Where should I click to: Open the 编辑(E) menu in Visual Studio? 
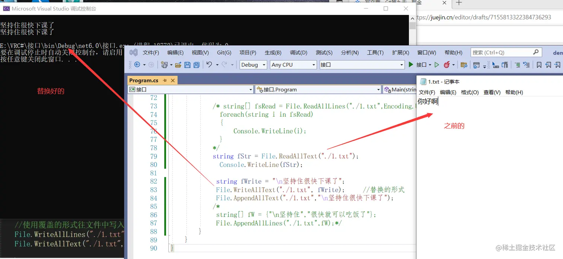[x=175, y=53]
